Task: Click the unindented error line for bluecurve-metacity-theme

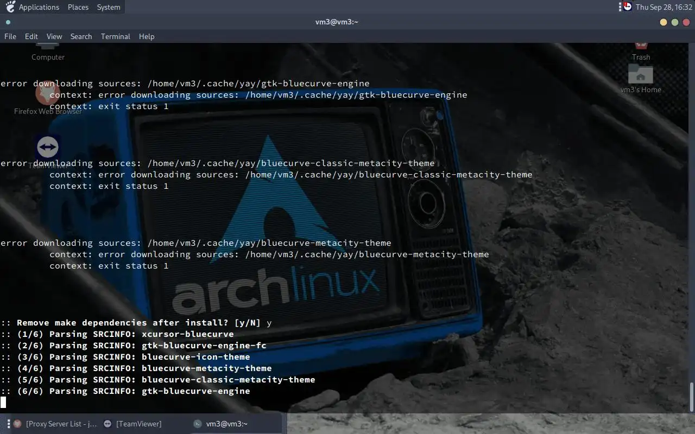Action: [195, 243]
